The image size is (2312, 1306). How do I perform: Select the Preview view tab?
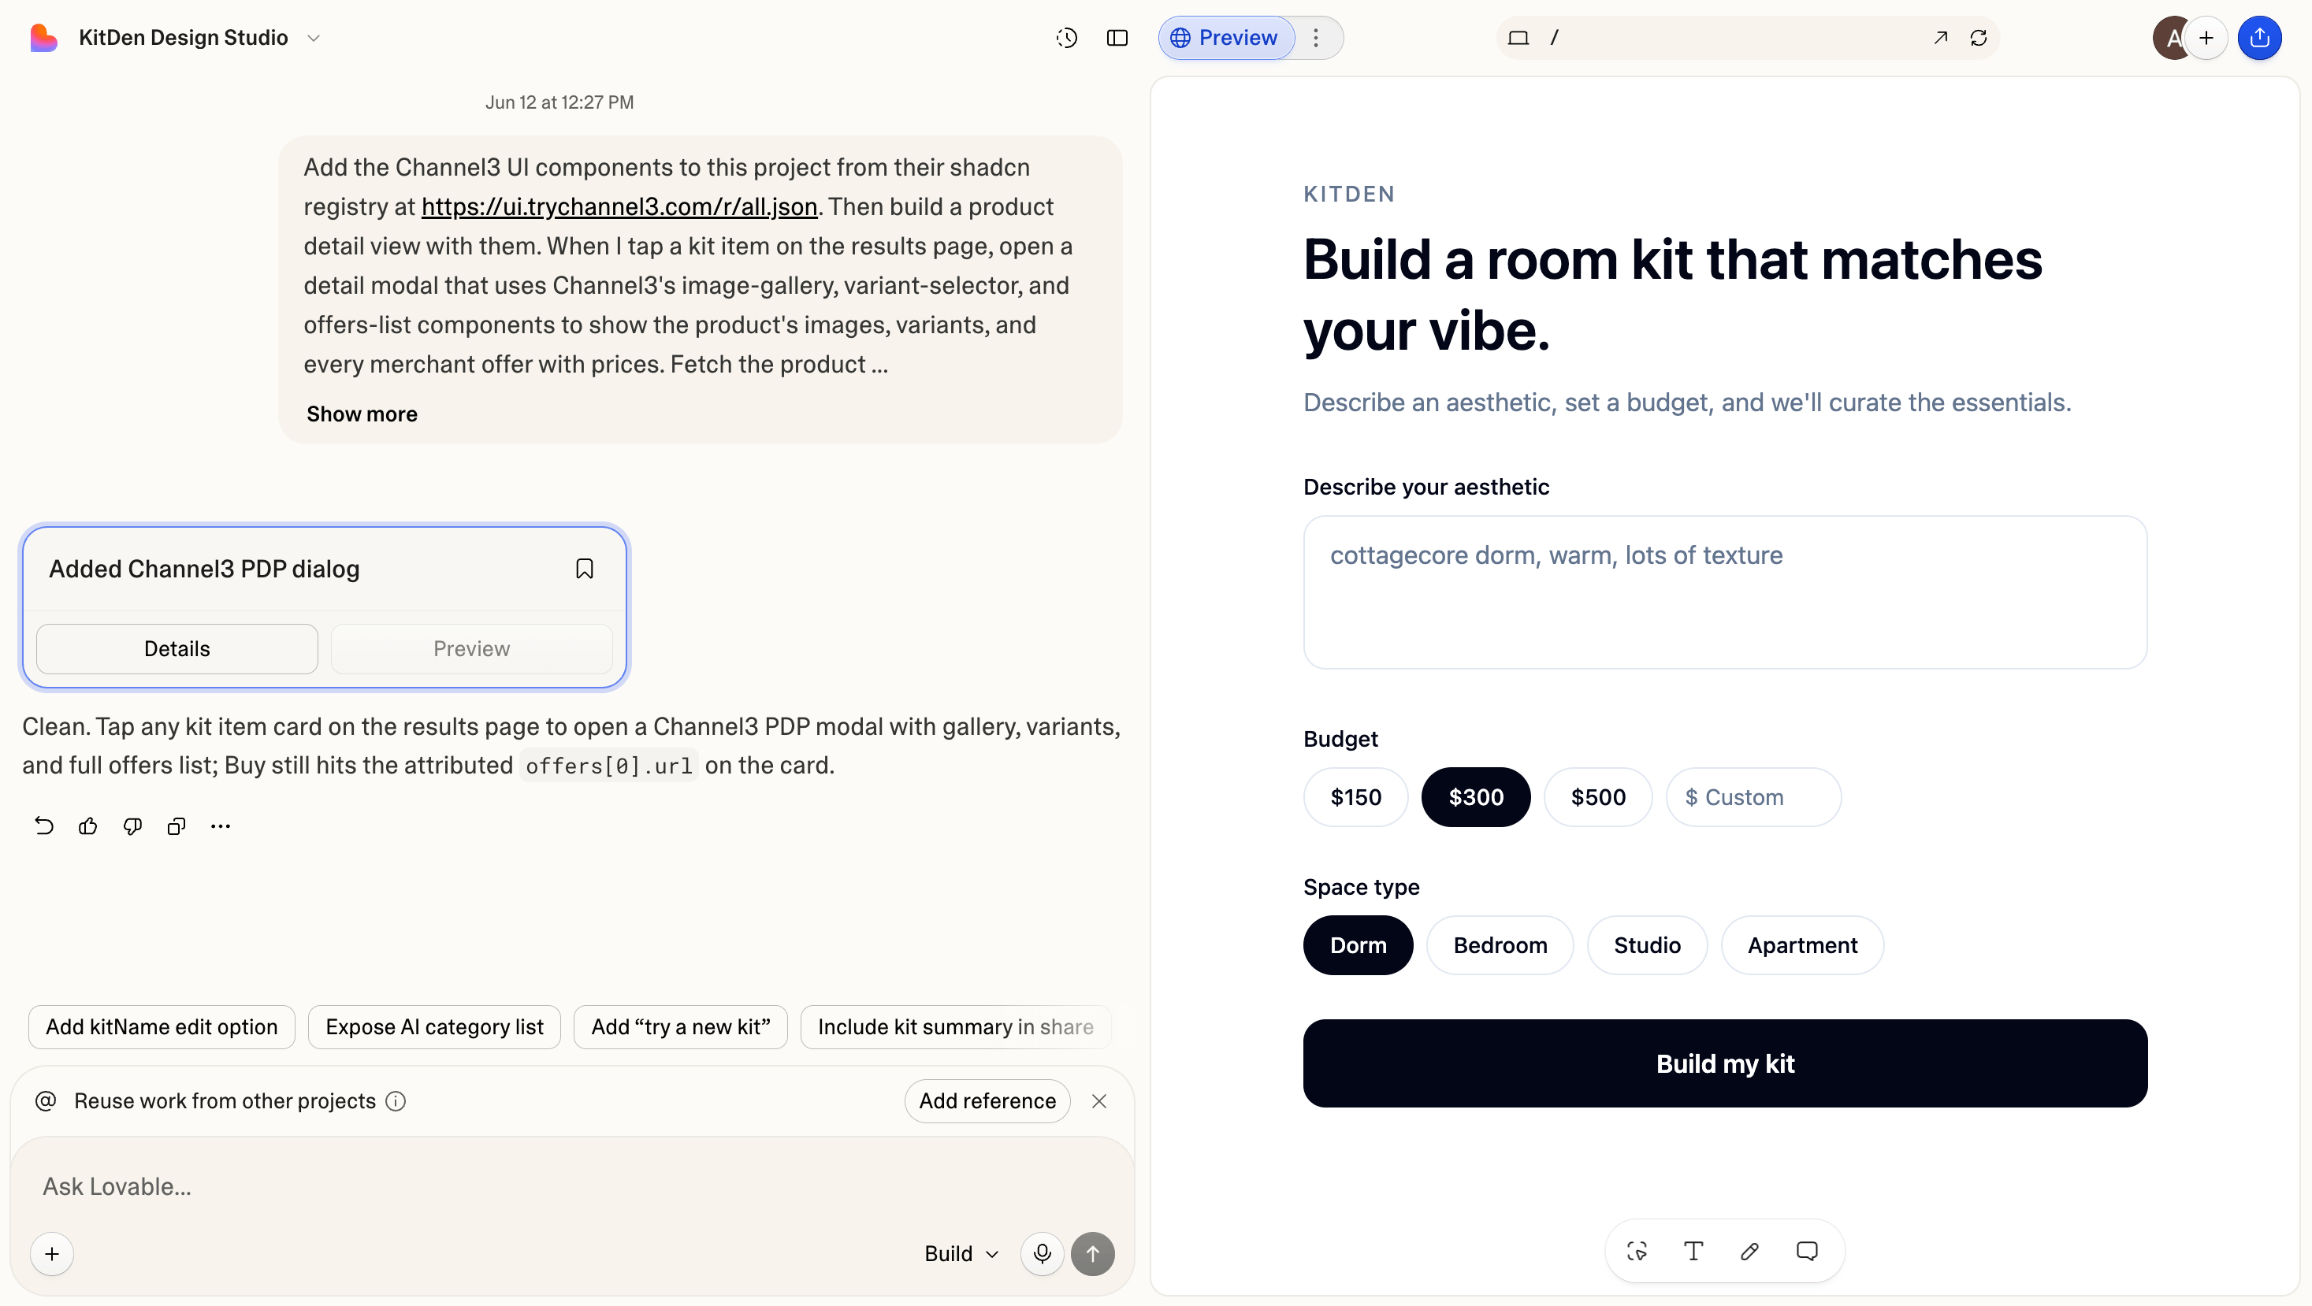point(1225,38)
